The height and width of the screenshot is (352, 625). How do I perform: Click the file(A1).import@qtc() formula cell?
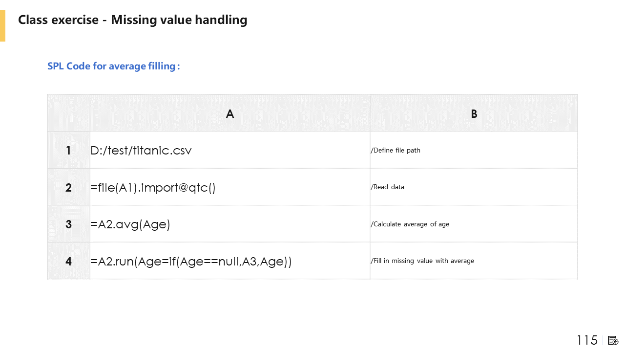pos(153,187)
